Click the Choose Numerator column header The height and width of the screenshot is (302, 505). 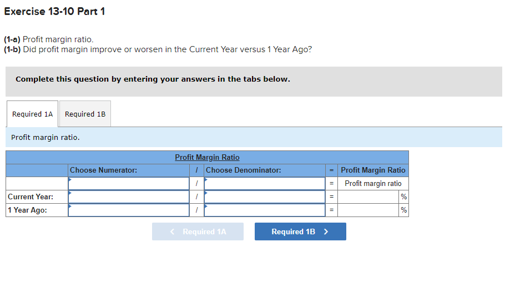[x=103, y=170]
